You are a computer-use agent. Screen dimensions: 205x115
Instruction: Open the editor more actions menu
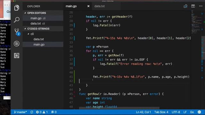point(201,6)
